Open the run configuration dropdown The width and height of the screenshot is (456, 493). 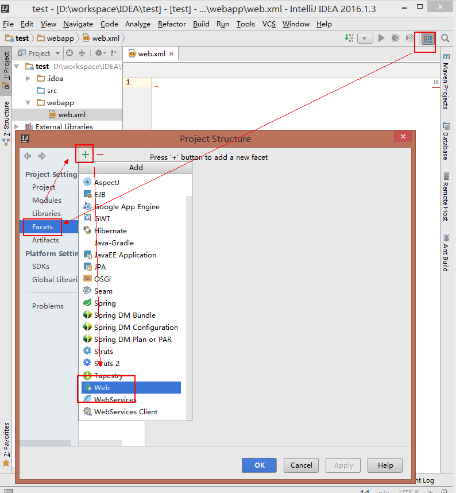pos(365,38)
